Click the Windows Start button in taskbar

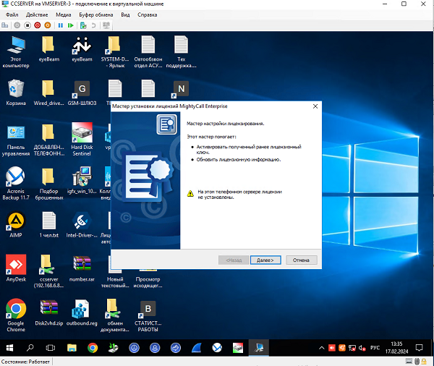click(10, 348)
